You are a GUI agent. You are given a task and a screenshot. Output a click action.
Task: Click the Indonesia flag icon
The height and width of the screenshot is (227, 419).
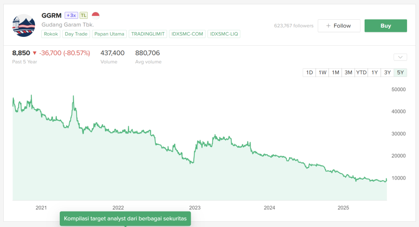tap(95, 16)
